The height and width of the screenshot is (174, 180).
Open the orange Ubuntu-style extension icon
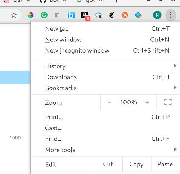coord(125,15)
